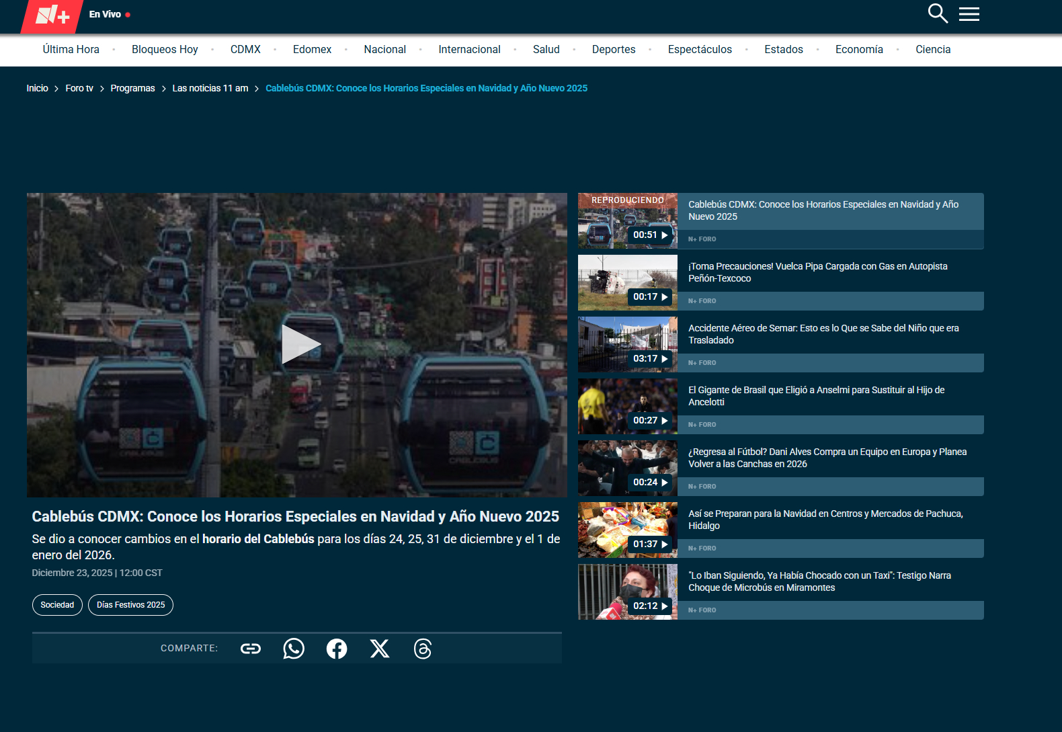Play the Anselmi Brazil club thumbnail video
1062x732 pixels.
coord(628,407)
